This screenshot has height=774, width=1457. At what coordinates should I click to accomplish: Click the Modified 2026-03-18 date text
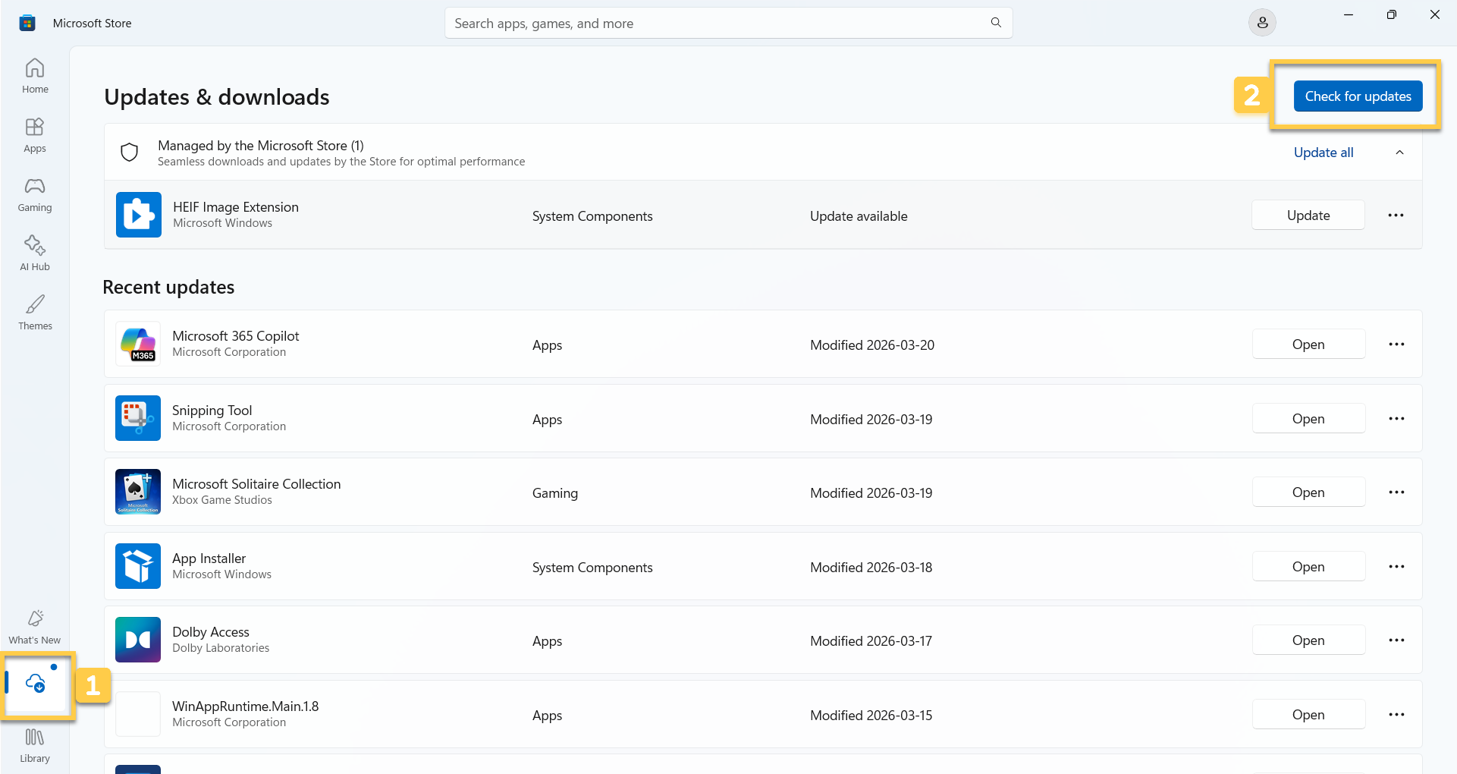pyautogui.click(x=871, y=568)
